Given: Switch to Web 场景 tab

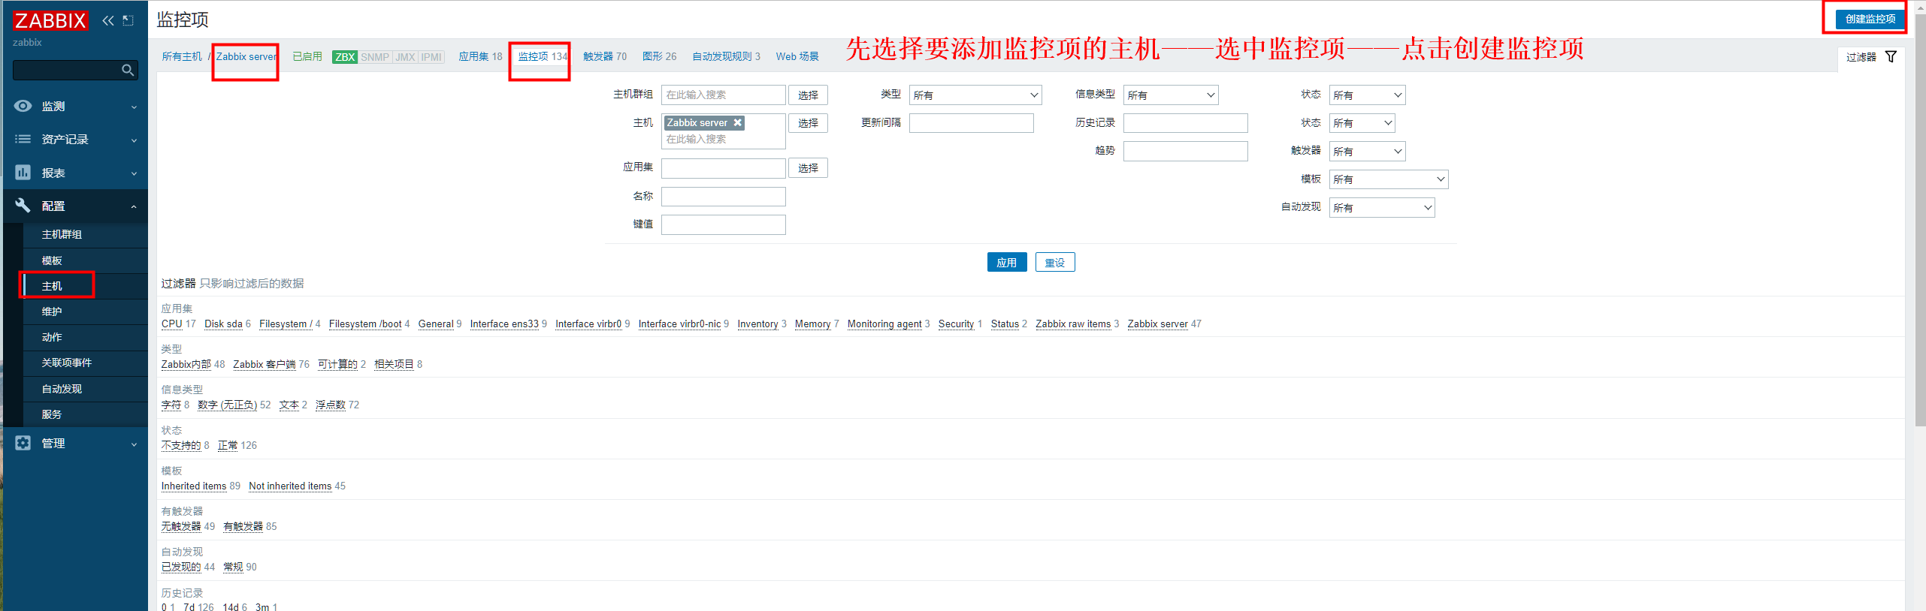Looking at the screenshot, I should [797, 56].
